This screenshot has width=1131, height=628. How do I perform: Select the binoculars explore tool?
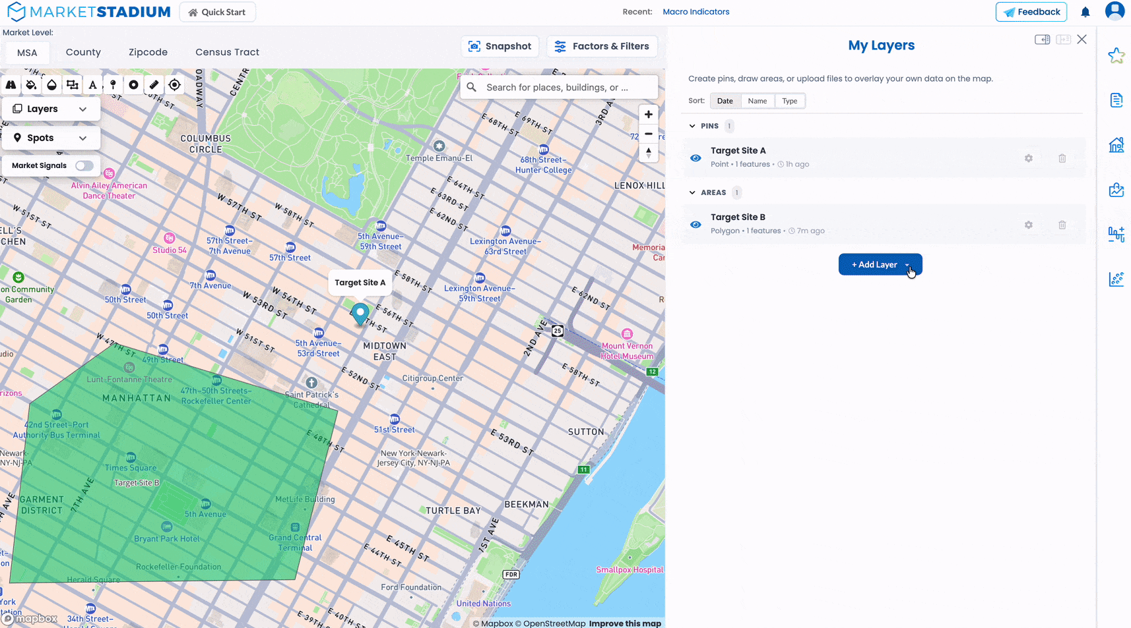tap(11, 85)
